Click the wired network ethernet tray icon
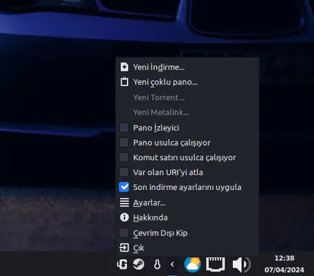Viewport: 314px width, 276px height. tap(216, 264)
